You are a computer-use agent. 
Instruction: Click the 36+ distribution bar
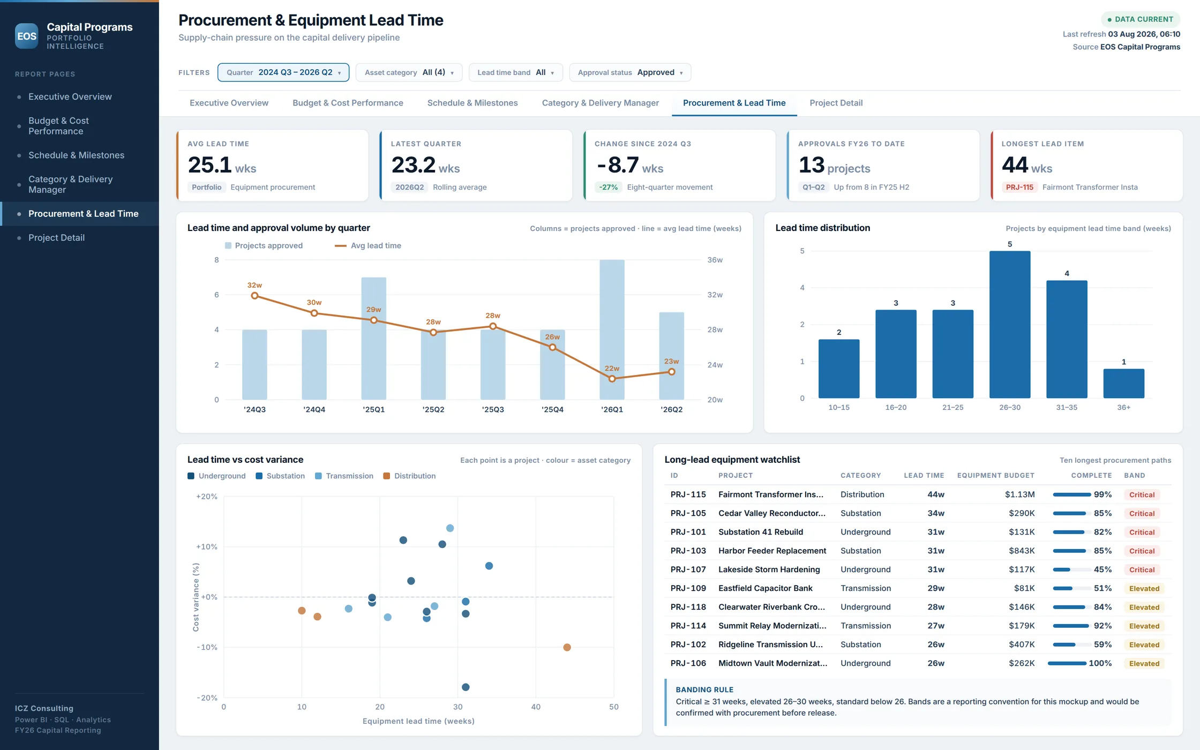click(x=1123, y=384)
